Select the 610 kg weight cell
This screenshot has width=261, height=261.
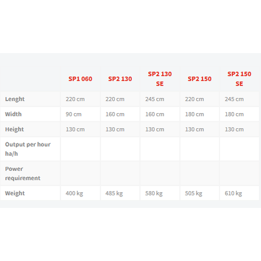(x=239, y=193)
